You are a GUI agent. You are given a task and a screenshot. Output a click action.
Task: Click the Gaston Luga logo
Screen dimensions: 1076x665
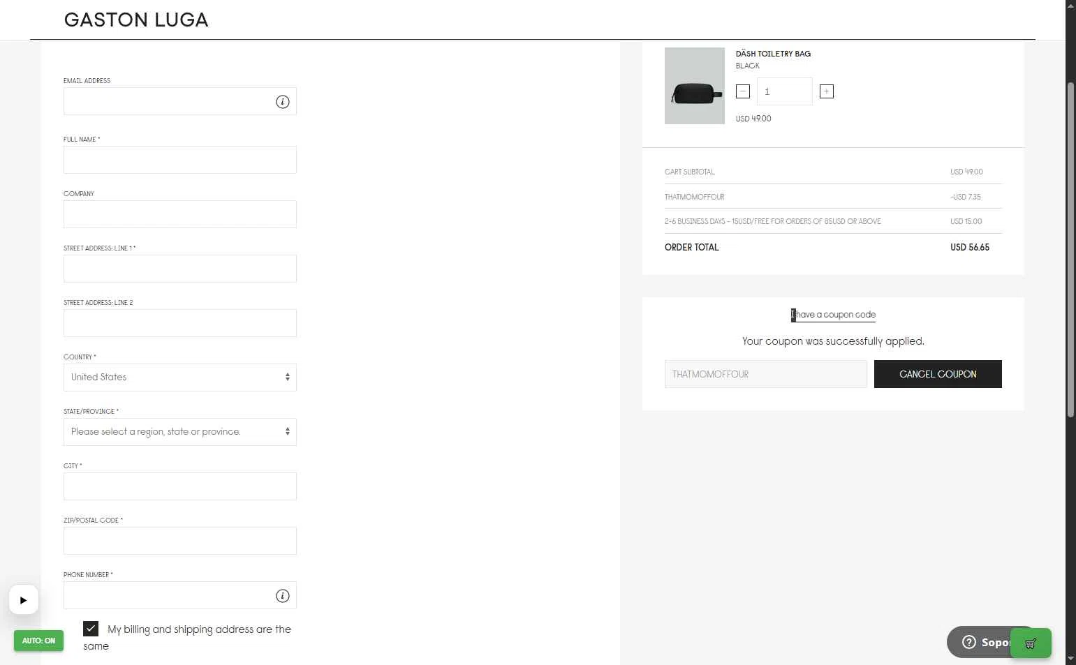coord(136,20)
